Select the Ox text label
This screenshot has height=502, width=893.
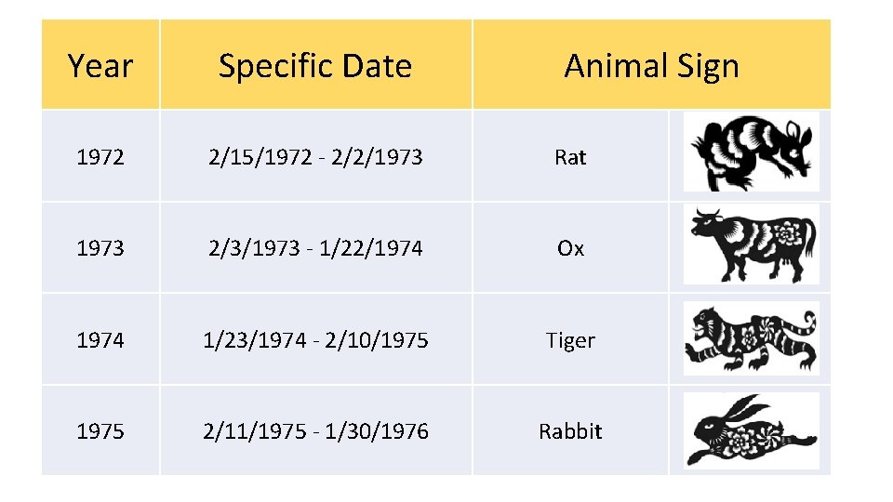pyautogui.click(x=570, y=248)
